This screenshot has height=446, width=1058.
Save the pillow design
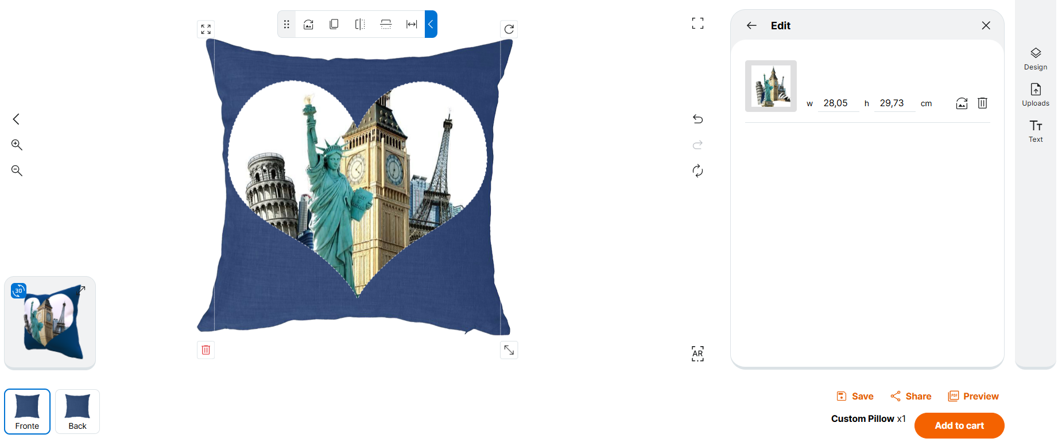(855, 396)
